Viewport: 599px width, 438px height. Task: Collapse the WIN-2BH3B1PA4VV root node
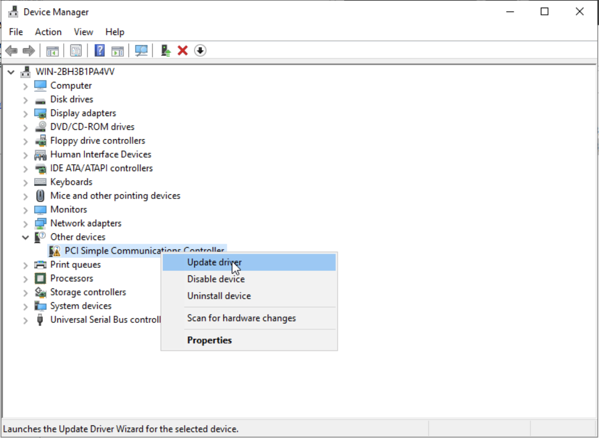(11, 72)
